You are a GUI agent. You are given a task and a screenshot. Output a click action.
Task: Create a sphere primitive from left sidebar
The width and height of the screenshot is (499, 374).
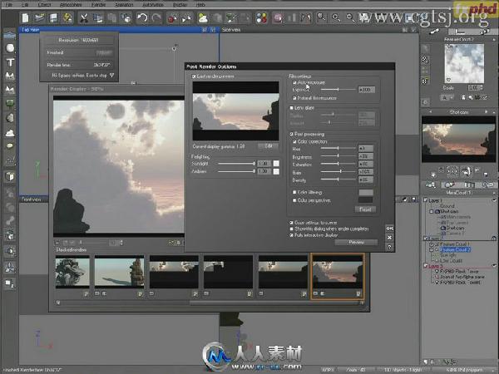[x=10, y=48]
